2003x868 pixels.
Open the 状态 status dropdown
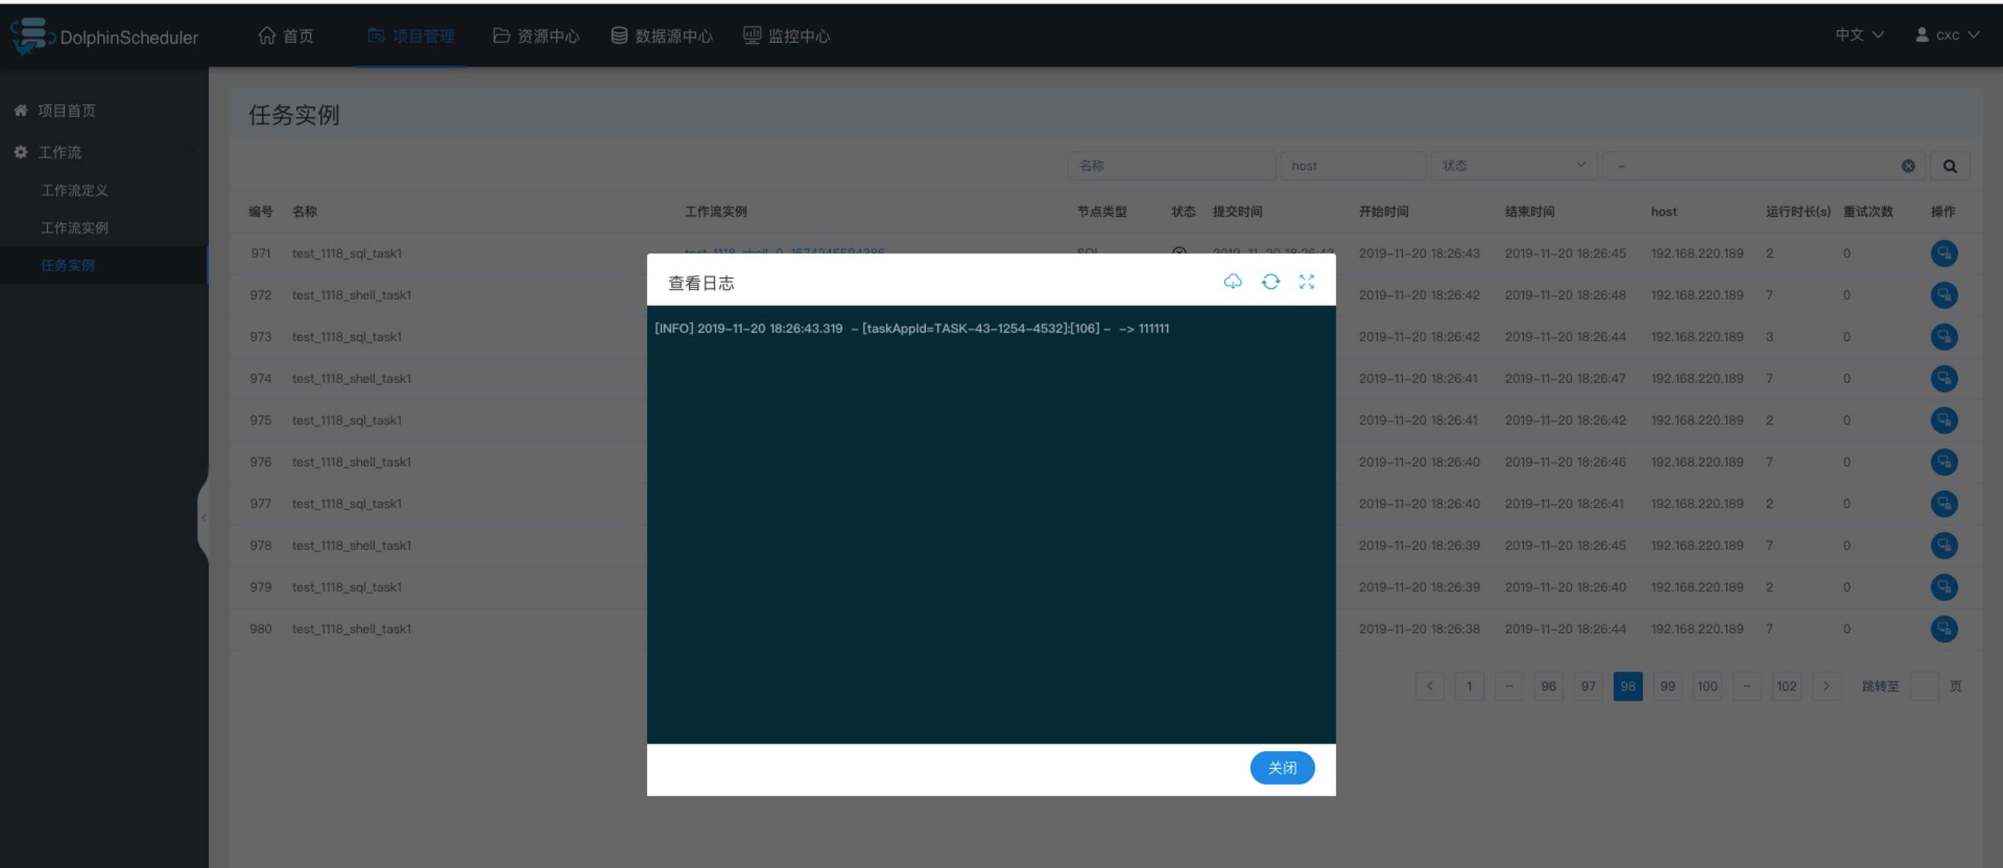coord(1512,165)
